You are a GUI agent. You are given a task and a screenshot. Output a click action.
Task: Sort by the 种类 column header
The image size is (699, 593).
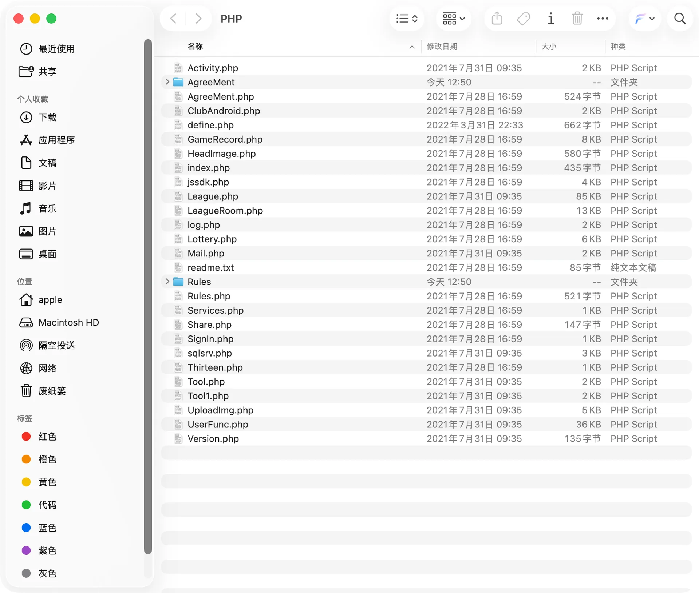pyautogui.click(x=618, y=47)
